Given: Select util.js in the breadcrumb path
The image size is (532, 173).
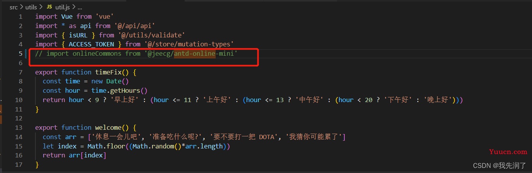Looking at the screenshot, I should (x=63, y=7).
